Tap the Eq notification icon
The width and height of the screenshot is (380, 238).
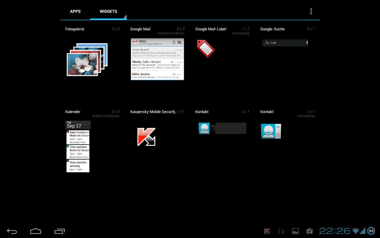(281, 231)
